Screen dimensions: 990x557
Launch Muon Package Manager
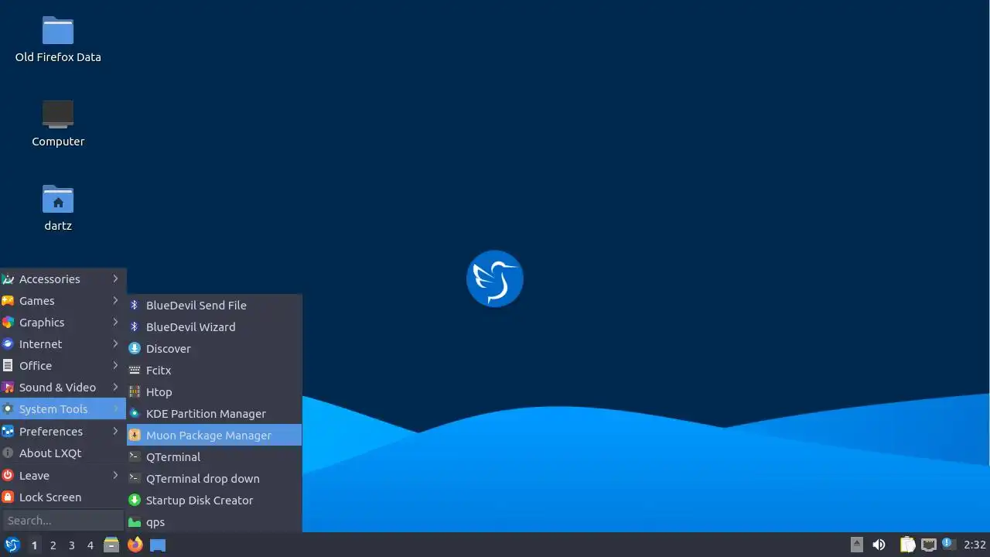point(214,435)
